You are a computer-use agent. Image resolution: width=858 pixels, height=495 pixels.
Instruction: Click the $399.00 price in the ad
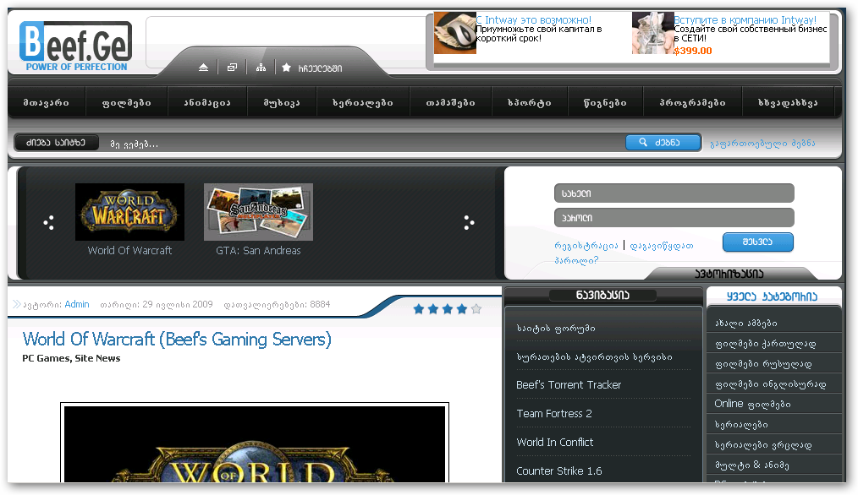click(693, 51)
